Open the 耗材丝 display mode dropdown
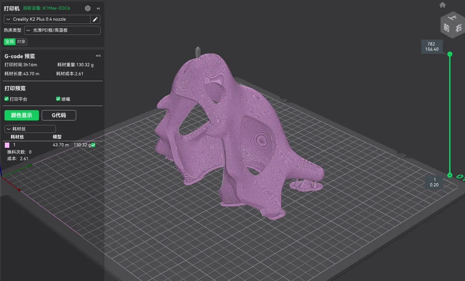Viewport: 465px width, 281px height. click(30, 129)
